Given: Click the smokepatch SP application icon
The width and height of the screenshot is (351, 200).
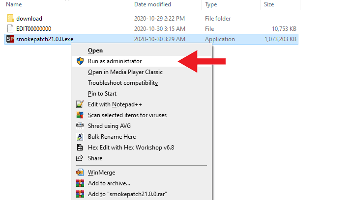Looking at the screenshot, I should coord(10,39).
